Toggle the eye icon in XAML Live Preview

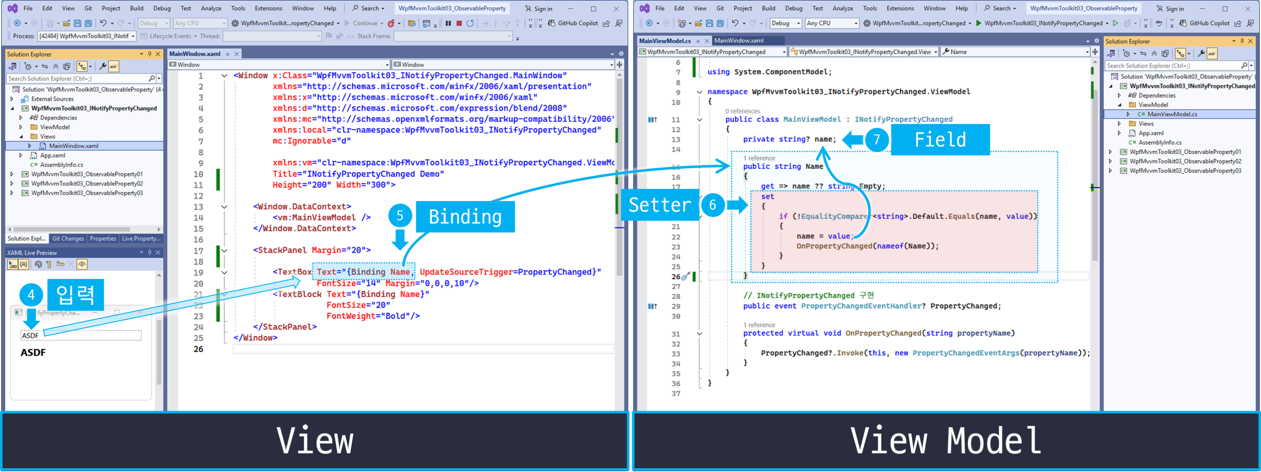pos(82,264)
